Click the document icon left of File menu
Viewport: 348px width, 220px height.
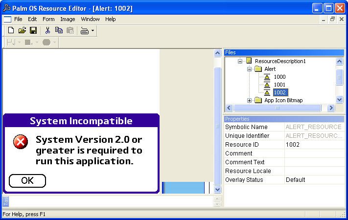(x=7, y=19)
